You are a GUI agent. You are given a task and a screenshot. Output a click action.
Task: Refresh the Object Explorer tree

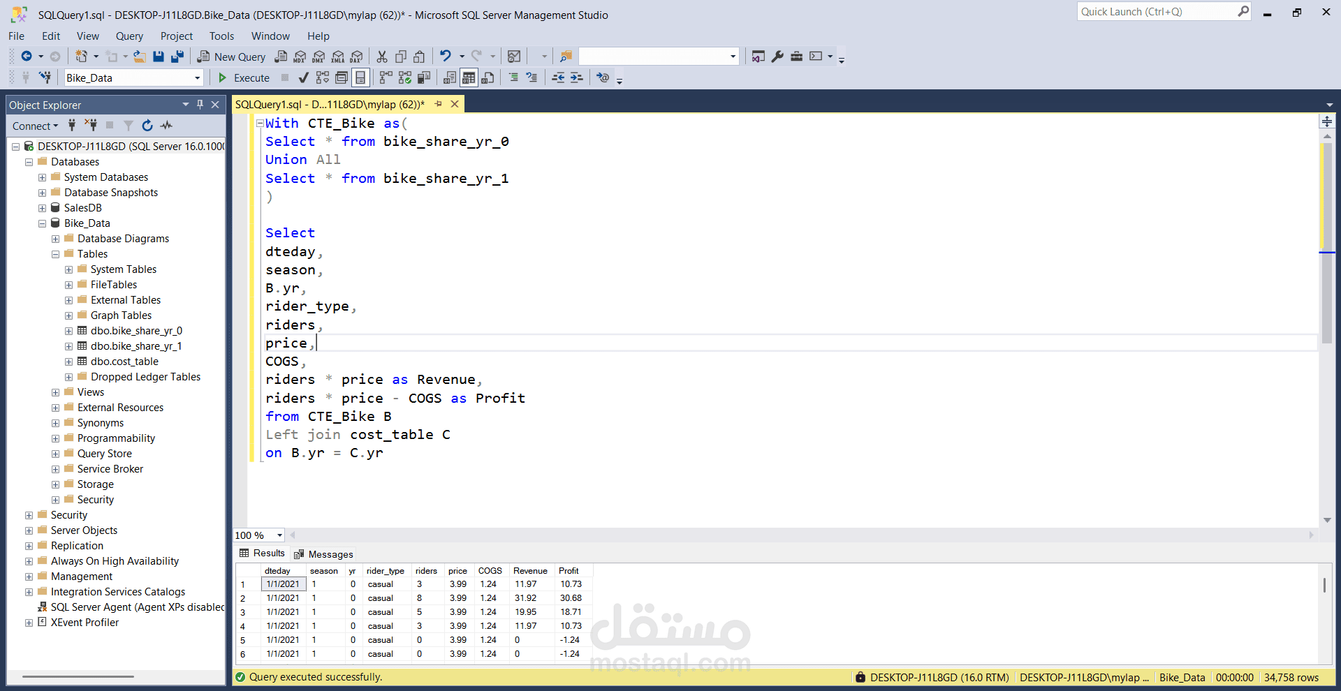[x=147, y=126]
